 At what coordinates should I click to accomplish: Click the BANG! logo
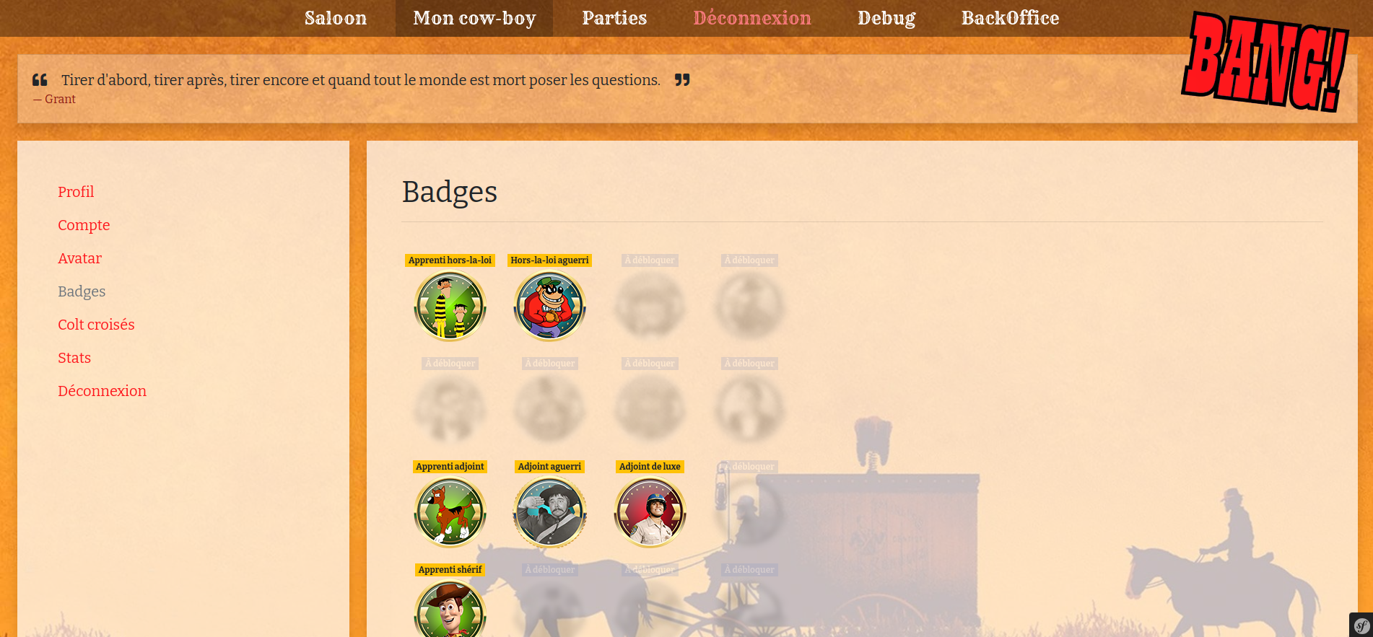(1265, 62)
